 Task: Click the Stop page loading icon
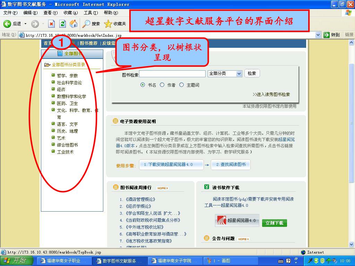click(52, 24)
